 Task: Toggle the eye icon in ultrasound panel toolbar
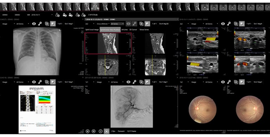[x=223, y=24]
